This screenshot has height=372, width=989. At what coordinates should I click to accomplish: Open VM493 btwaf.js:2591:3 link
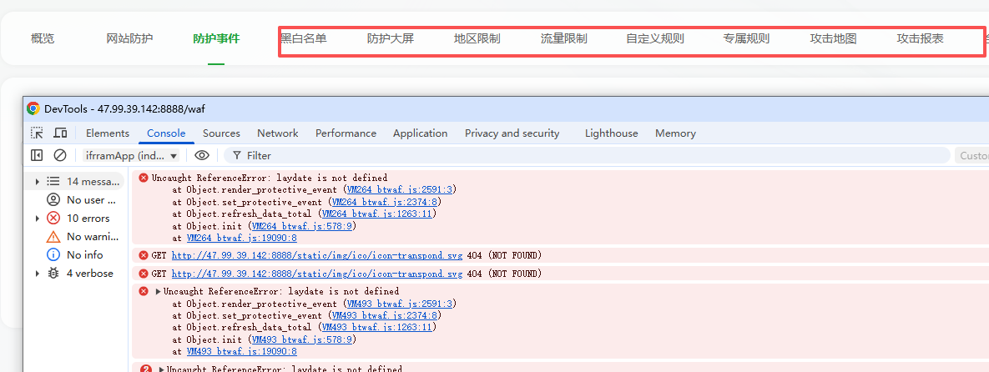(400, 304)
